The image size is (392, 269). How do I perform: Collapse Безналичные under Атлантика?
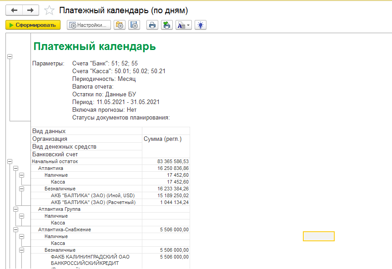[22, 189]
